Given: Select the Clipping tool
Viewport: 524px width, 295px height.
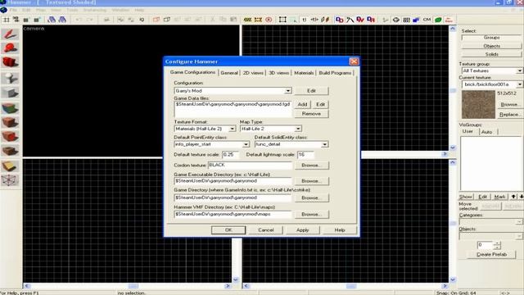Looking at the screenshot, I should [10, 166].
